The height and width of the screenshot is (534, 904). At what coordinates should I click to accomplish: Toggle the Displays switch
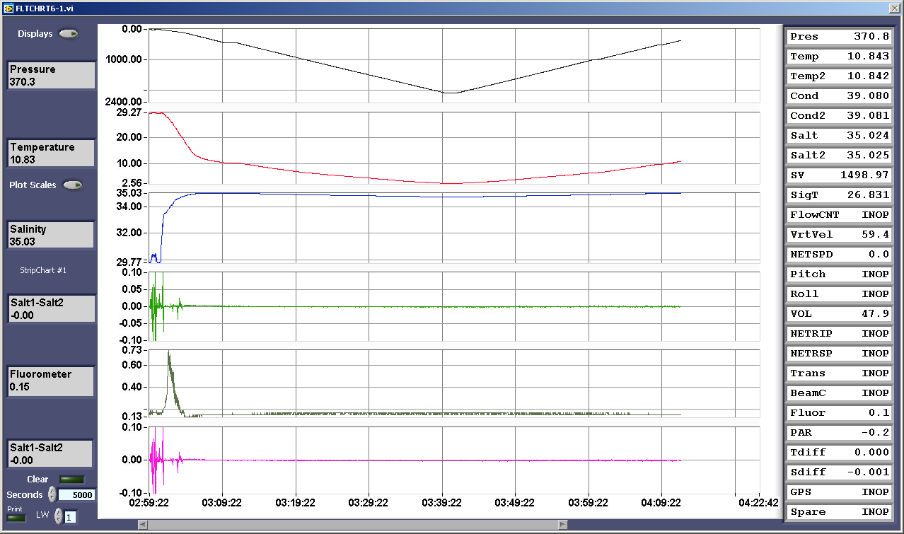tap(69, 34)
